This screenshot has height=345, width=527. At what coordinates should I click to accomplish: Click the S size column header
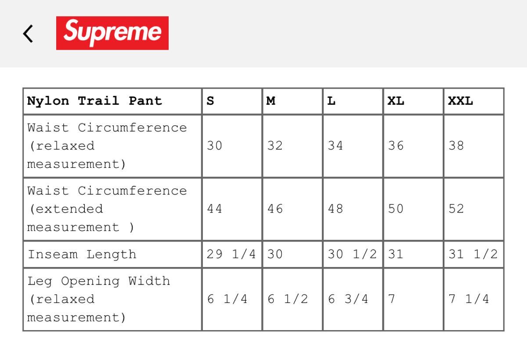tap(232, 101)
